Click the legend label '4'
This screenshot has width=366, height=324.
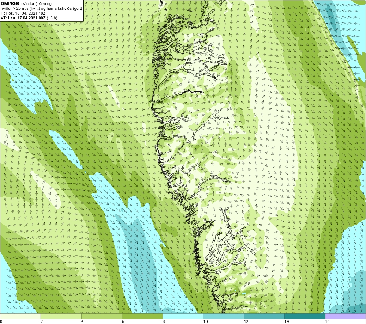point(82,322)
